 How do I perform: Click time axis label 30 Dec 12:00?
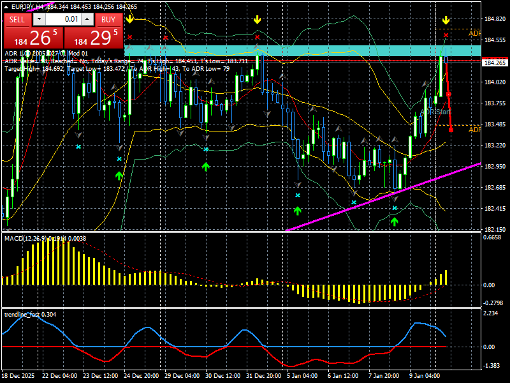tap(222, 375)
